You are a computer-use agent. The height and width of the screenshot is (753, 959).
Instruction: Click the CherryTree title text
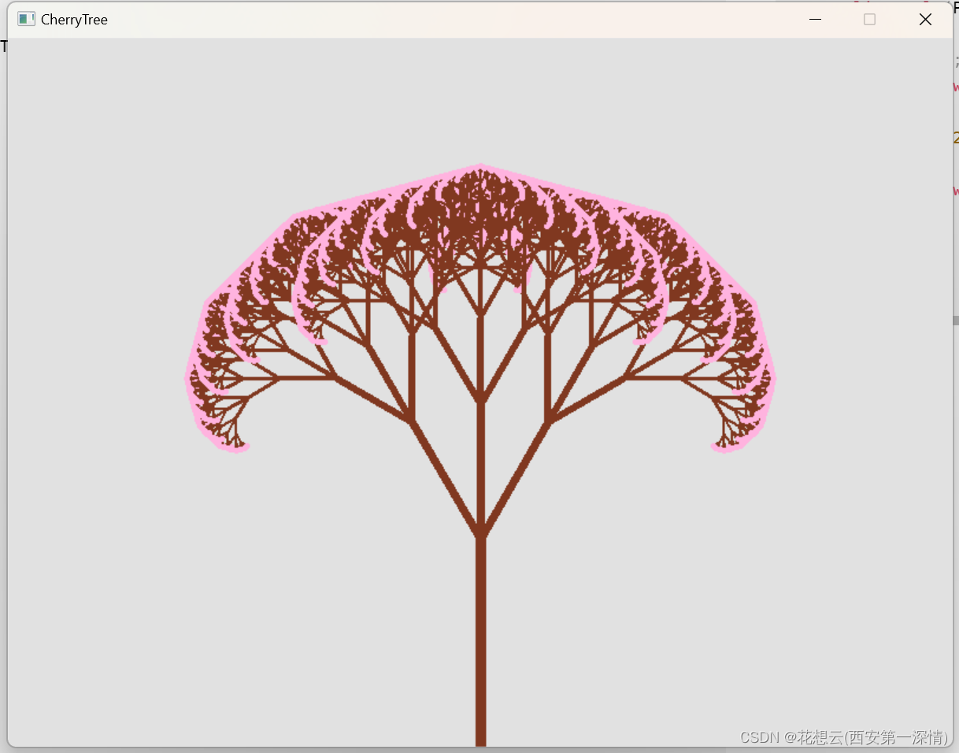pyautogui.click(x=74, y=20)
